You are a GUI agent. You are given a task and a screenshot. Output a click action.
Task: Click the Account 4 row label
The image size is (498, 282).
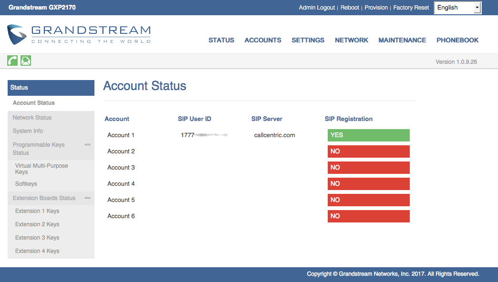(x=121, y=184)
